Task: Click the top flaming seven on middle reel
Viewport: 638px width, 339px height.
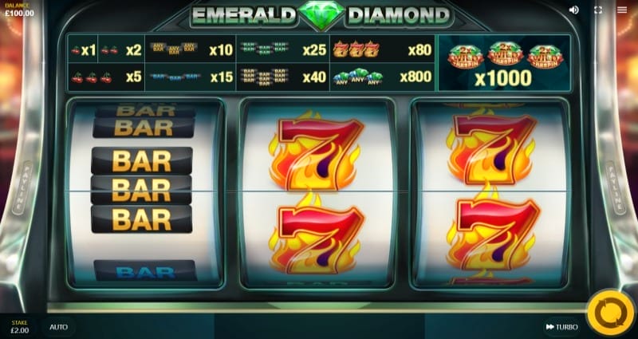Action: (315, 151)
